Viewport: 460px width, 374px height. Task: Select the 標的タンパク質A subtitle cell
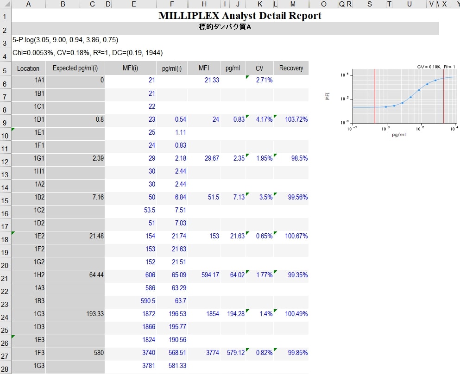click(225, 28)
